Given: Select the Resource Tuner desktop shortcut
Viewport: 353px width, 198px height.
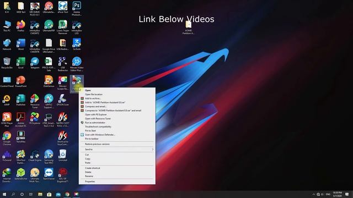Looking at the screenshot, I should pos(35,101).
